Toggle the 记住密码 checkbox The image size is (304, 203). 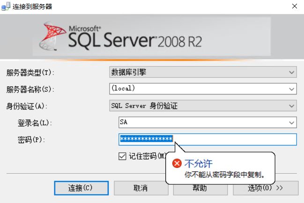click(122, 156)
